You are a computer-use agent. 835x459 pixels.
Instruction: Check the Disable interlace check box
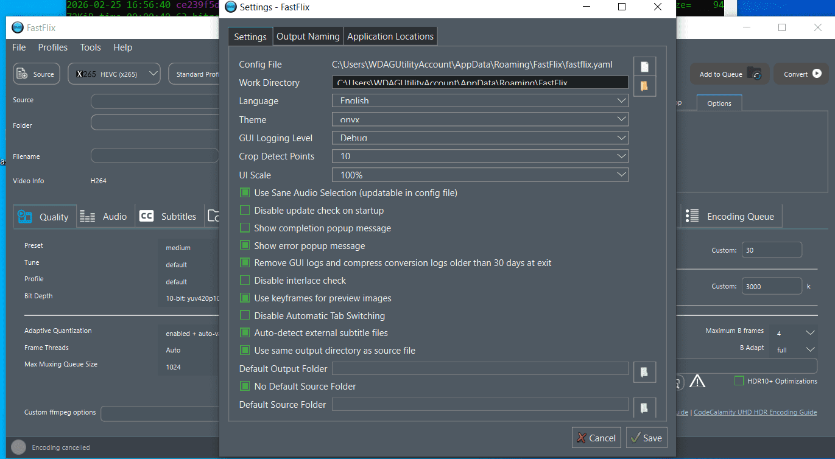[245, 281]
